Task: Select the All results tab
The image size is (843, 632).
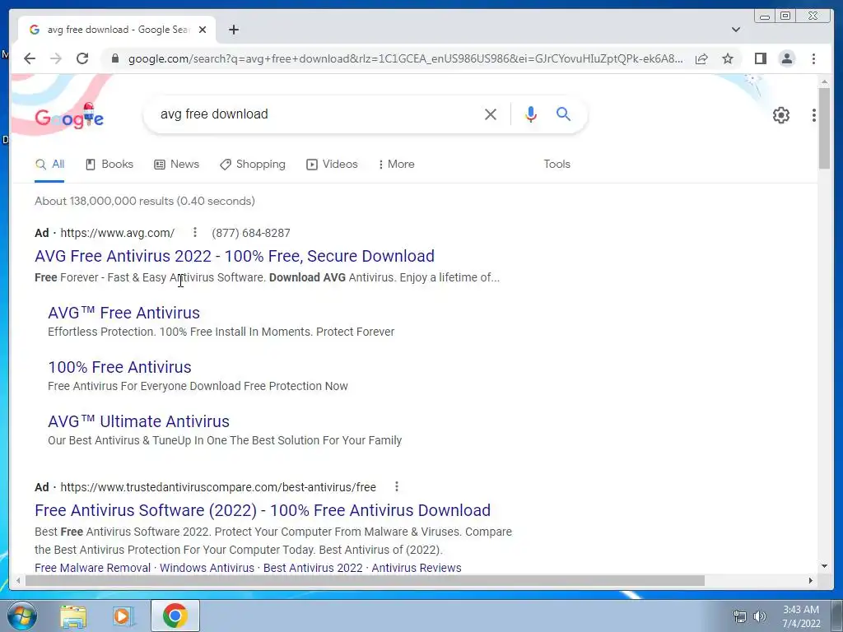Action: coord(49,165)
